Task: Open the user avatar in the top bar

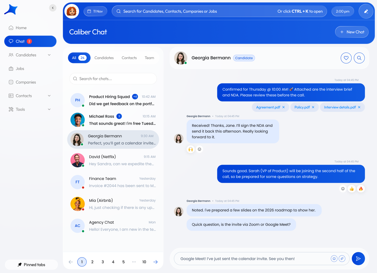Action: coord(72,11)
